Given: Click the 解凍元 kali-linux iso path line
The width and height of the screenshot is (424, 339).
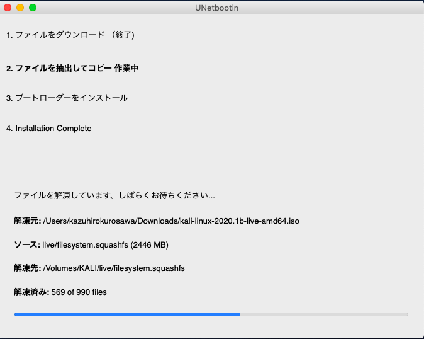Looking at the screenshot, I should 157,221.
